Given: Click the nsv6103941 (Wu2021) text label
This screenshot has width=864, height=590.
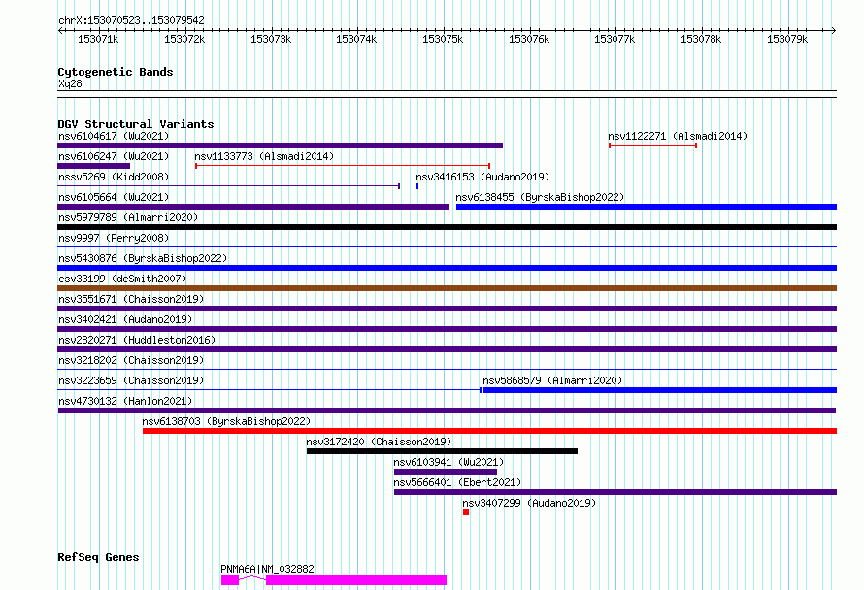Looking at the screenshot, I should pos(449,462).
